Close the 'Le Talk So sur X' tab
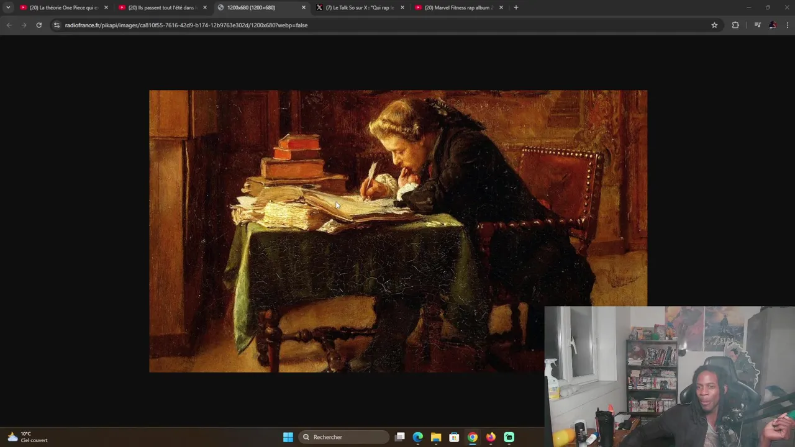This screenshot has height=447, width=795. (x=402, y=7)
